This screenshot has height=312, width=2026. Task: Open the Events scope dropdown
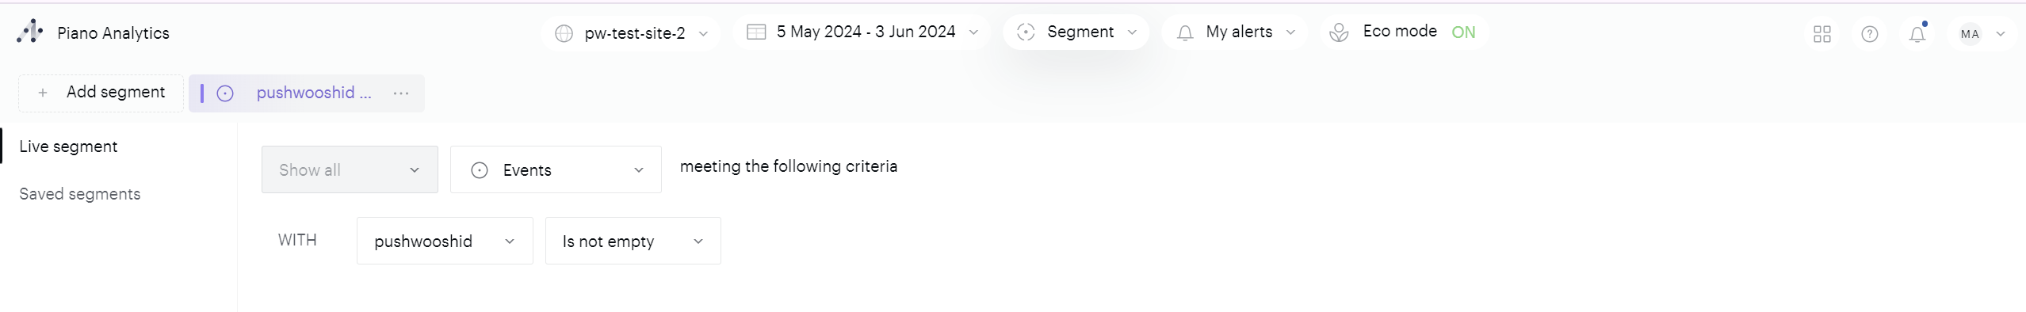coord(556,169)
